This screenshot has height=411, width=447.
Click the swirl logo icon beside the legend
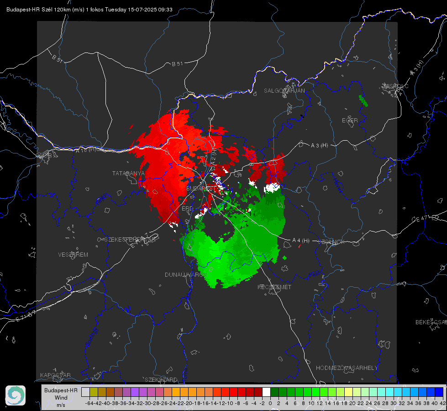point(16,395)
